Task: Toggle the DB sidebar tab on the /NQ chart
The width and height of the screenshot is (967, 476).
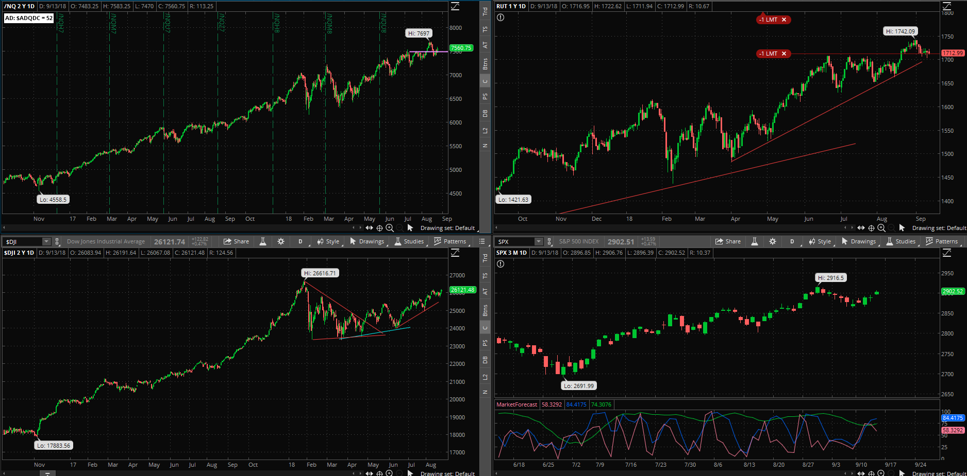Action: tap(485, 113)
